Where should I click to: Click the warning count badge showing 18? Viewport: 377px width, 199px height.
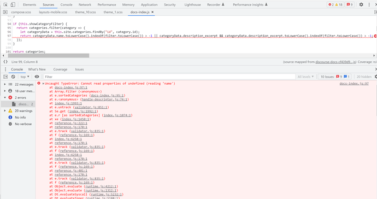339,4
